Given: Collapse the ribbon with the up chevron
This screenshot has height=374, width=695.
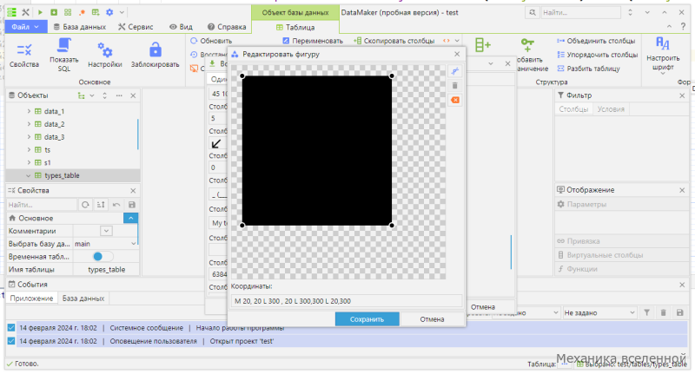Looking at the screenshot, I should pyautogui.click(x=669, y=27).
